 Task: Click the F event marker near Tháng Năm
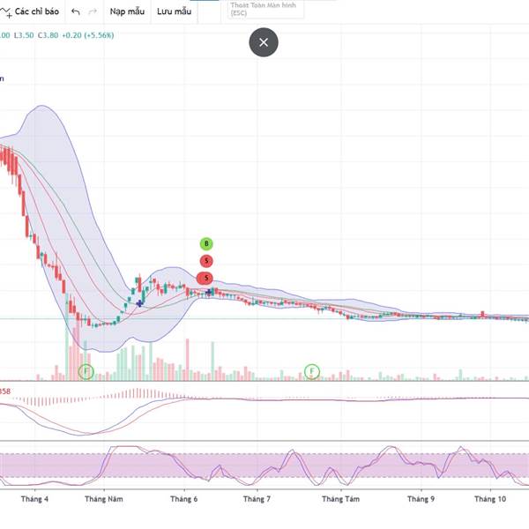pyautogui.click(x=86, y=372)
